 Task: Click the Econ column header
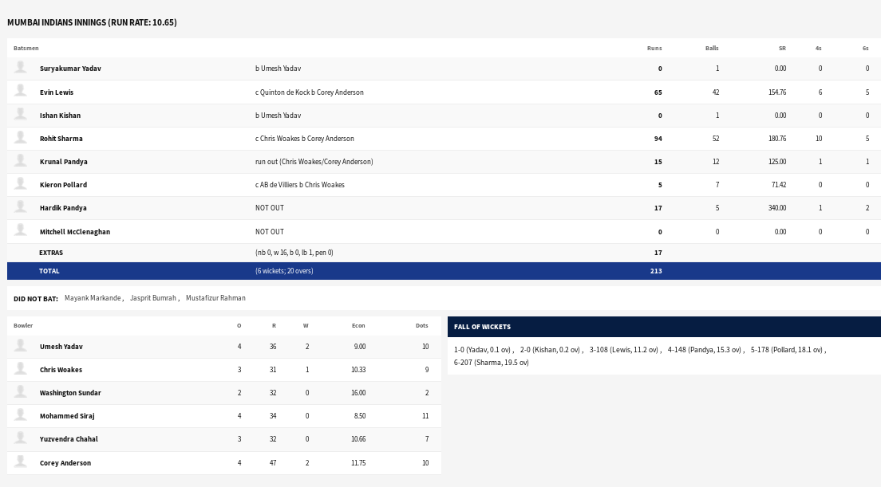[358, 325]
